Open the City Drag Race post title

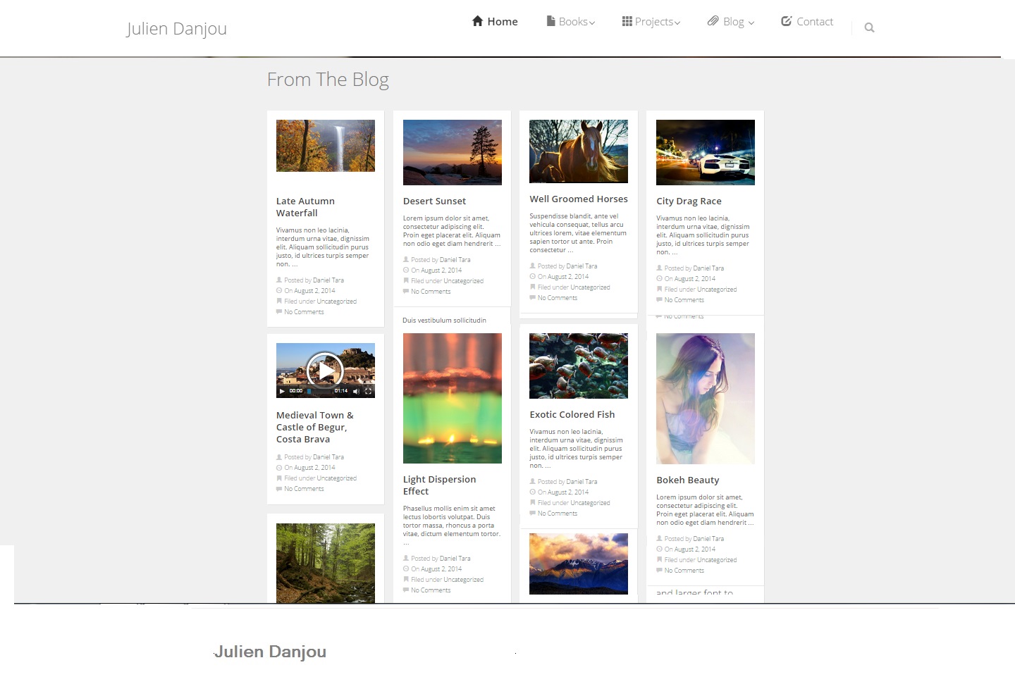[689, 201]
